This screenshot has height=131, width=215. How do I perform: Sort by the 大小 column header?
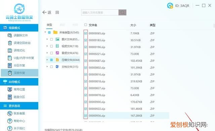[133, 25]
